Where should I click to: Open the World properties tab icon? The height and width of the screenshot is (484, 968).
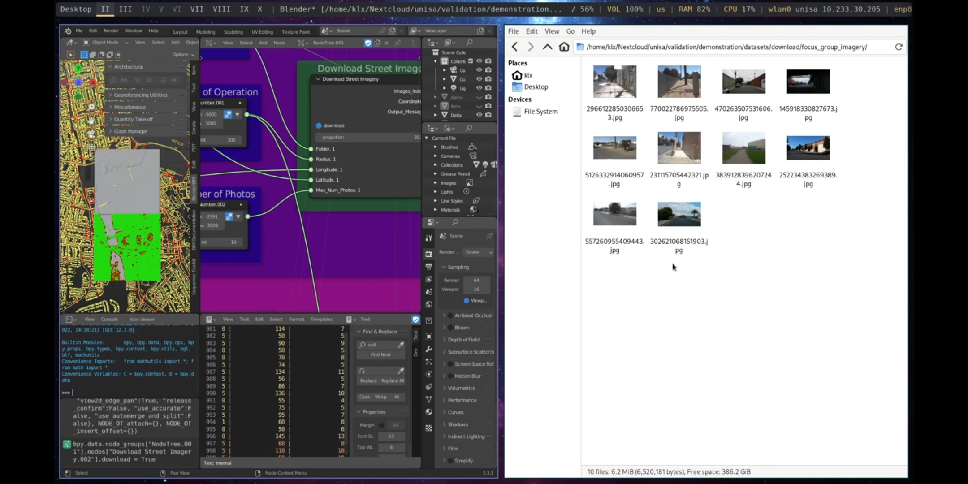click(x=429, y=304)
